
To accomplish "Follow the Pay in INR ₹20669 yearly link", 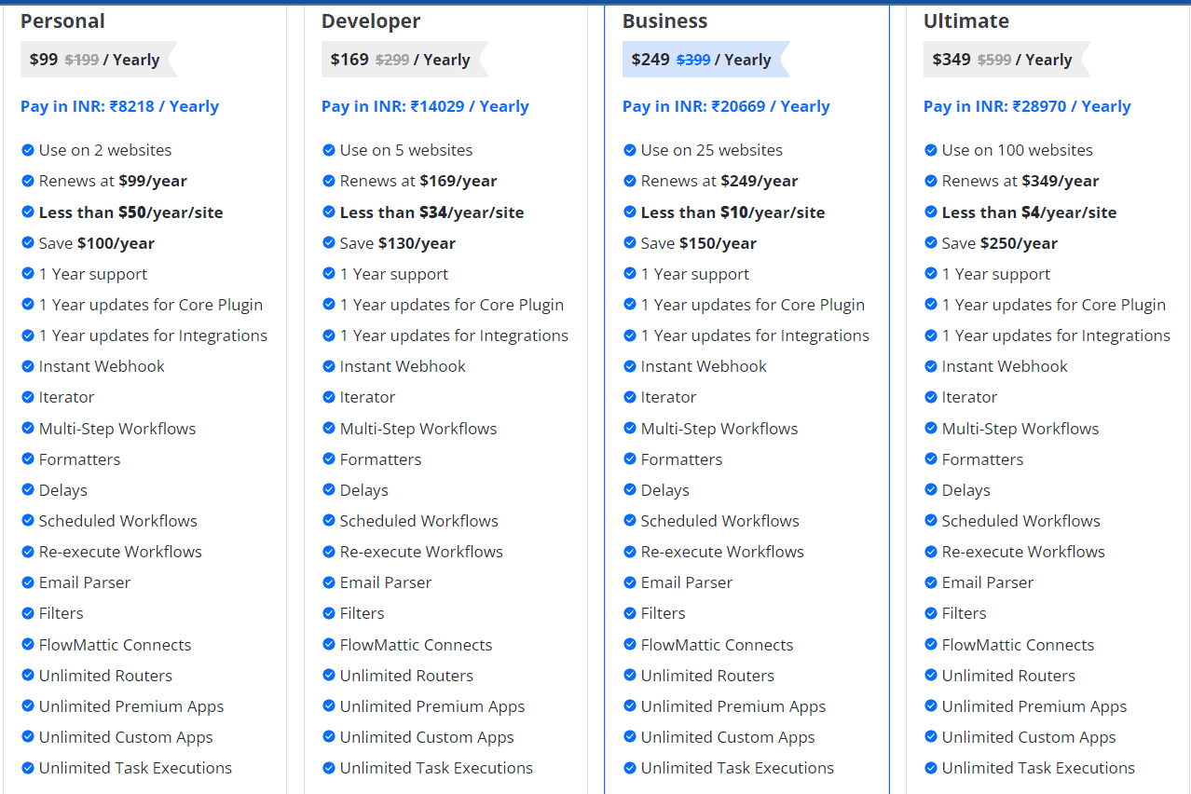I will coord(726,106).
